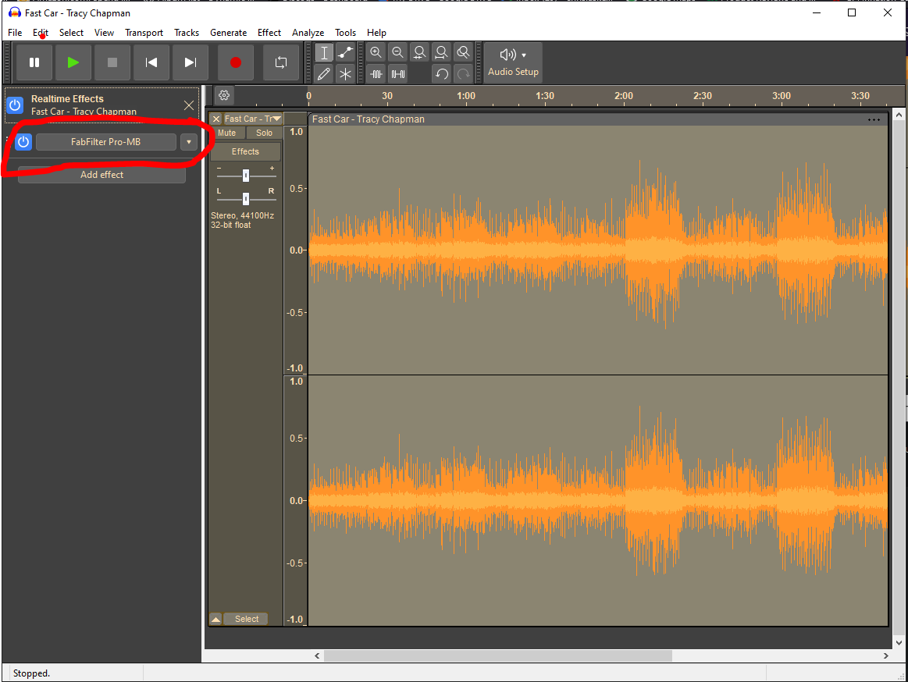Screen dimensions: 908x682
Task: Select the Draw pencil tool
Action: coord(324,74)
